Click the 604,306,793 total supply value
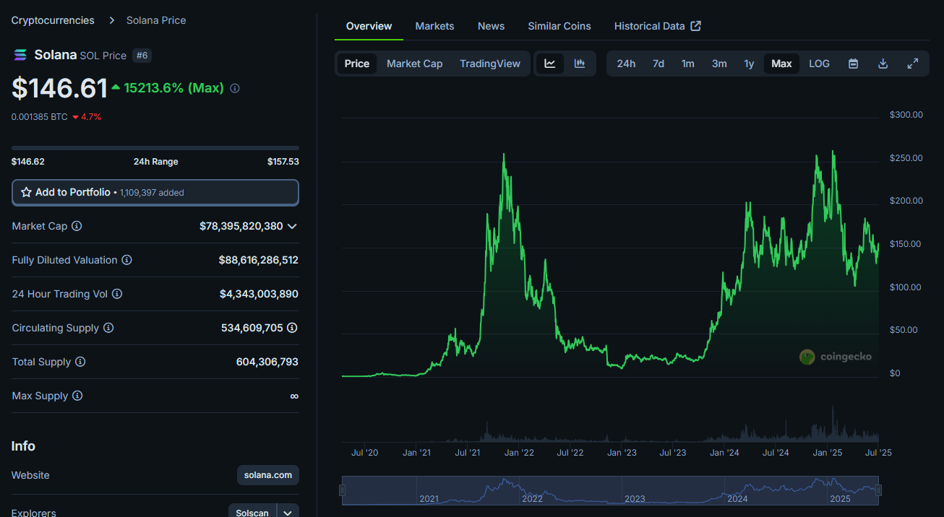This screenshot has width=944, height=517. pyautogui.click(x=267, y=362)
